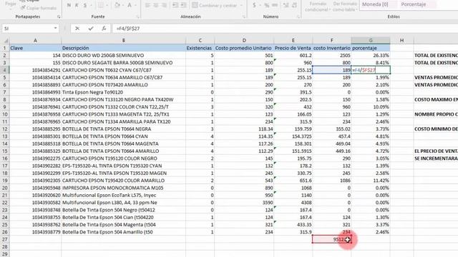Open Insert Function fx dialog
This screenshot has height=257, width=458.
tap(104, 29)
